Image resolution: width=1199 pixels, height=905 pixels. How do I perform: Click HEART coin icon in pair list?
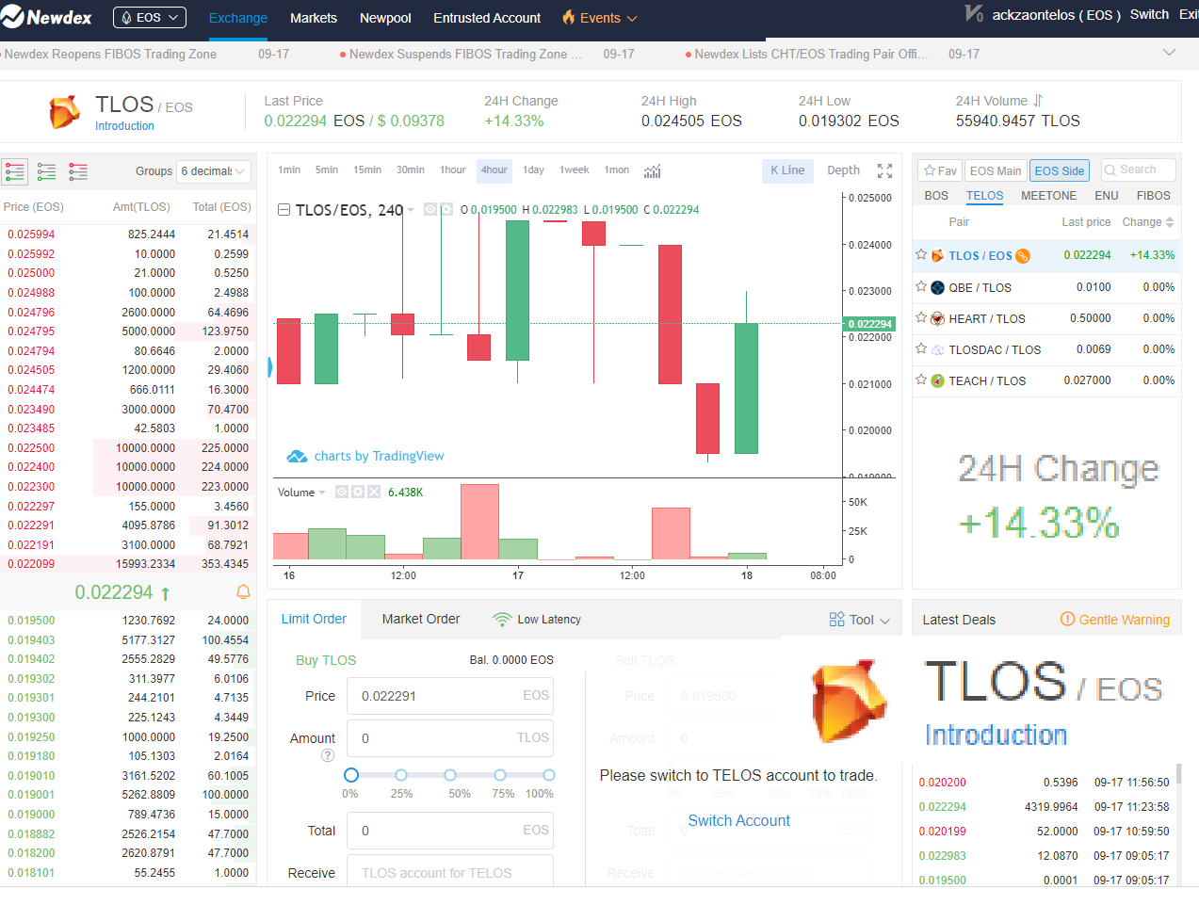pos(937,318)
